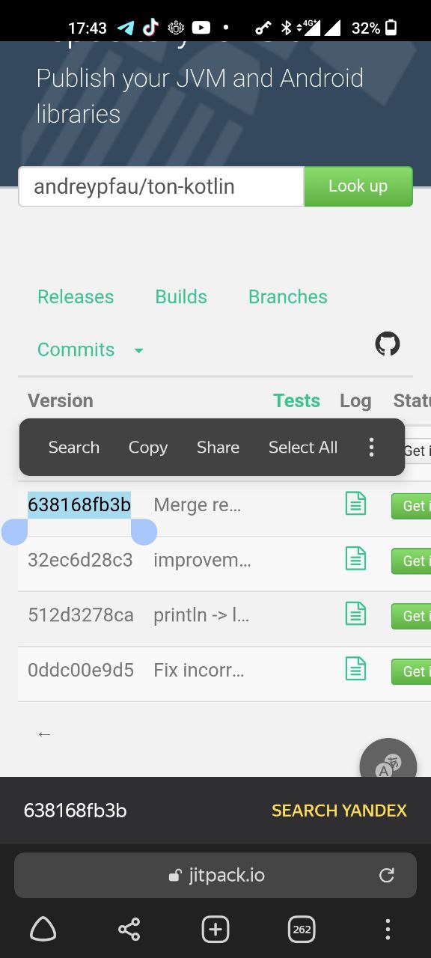This screenshot has width=431, height=958.
Task: Choose Copy from selection menu
Action: [148, 448]
